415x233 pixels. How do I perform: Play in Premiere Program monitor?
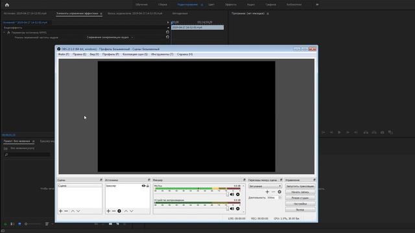pyautogui.click(x=339, y=132)
